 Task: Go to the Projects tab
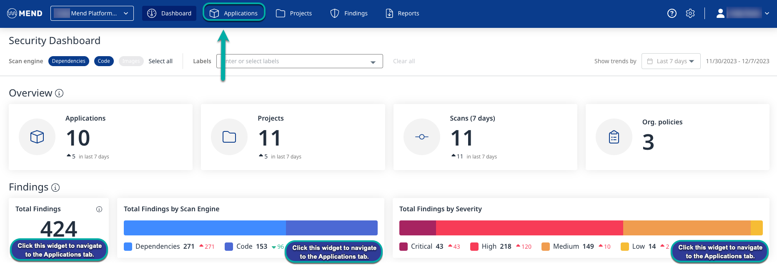294,13
